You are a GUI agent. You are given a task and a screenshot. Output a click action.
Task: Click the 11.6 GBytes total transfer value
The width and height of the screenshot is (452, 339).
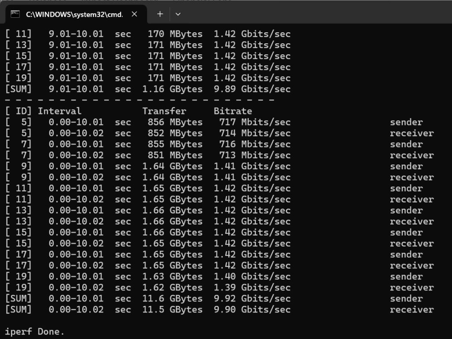coord(172,298)
